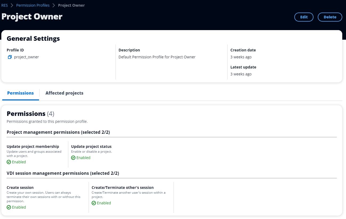Click the Default Permission Profile description text
This screenshot has height=219, width=346.
[157, 57]
